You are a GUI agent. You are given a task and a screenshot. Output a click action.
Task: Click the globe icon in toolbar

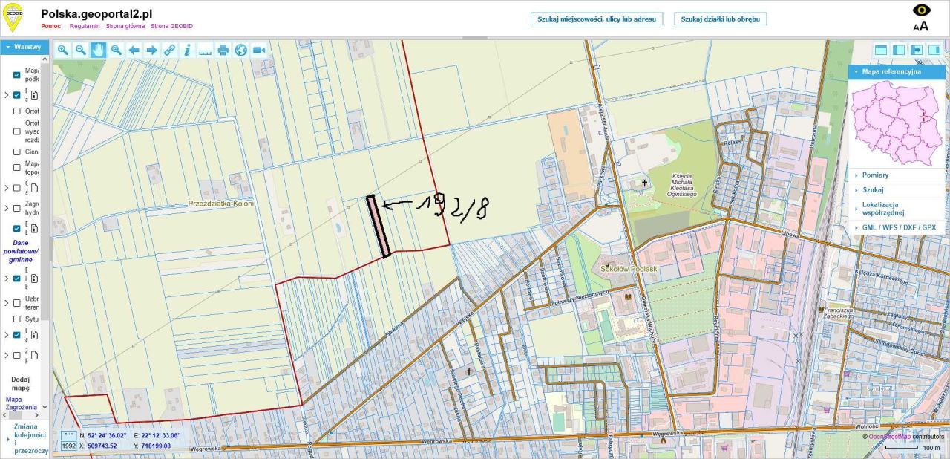pyautogui.click(x=241, y=50)
